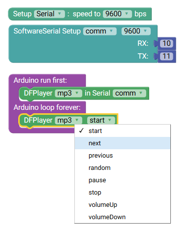Open 'comm' dropdown in DFPlayer Serial block
194x230 pixels.
(x=129, y=93)
